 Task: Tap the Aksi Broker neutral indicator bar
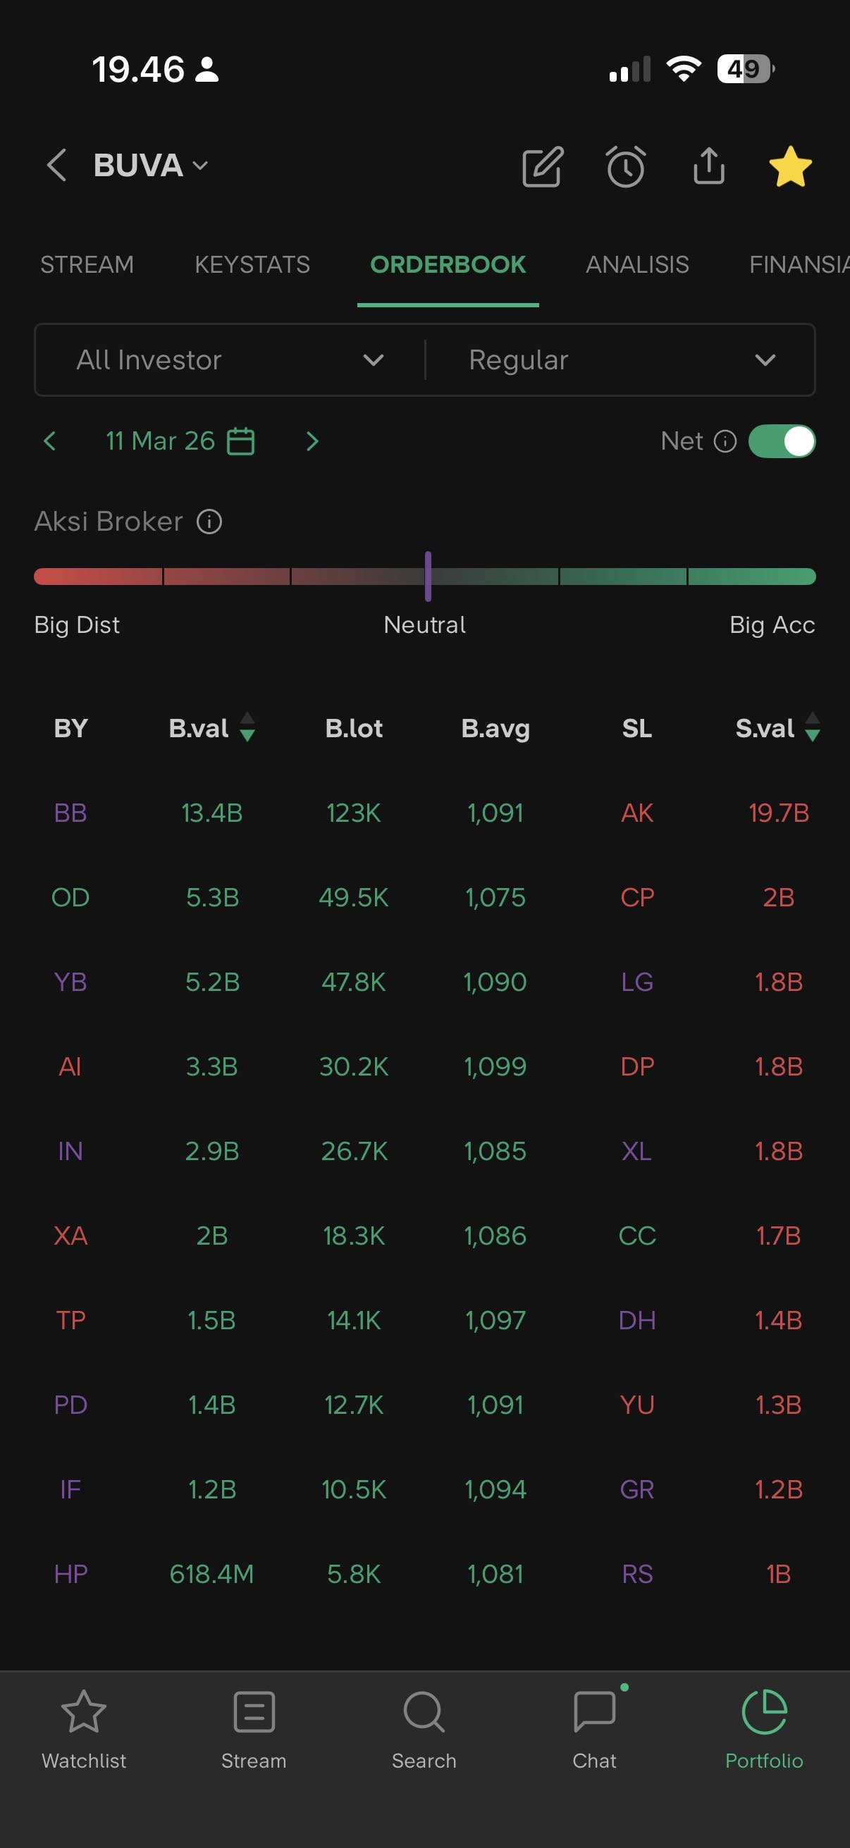tap(428, 576)
